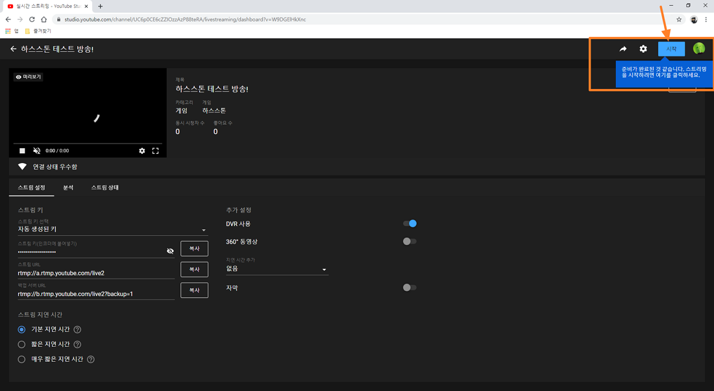Screen dimensions: 714x391
Task: Click the 하스스톤 game name text
Action: point(214,110)
